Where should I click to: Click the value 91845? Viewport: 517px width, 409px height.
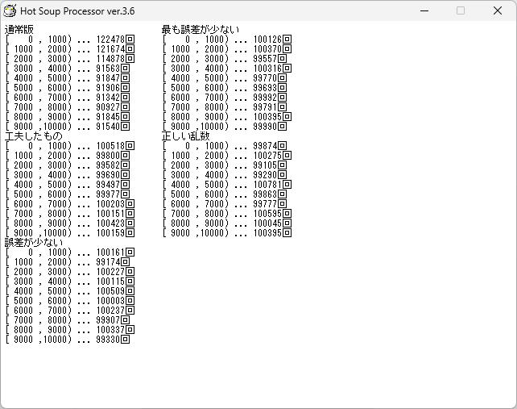click(108, 117)
